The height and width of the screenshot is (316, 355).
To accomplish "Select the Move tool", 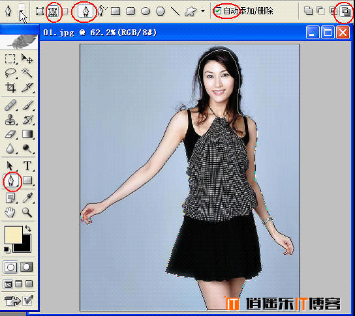I will (27, 59).
